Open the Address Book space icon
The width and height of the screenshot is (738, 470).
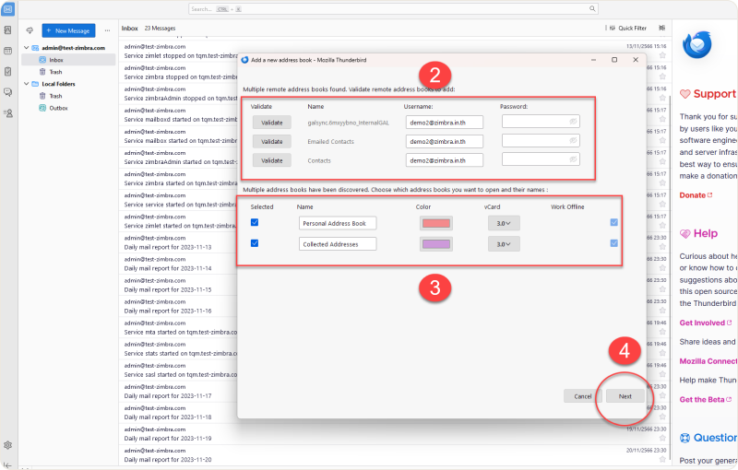pyautogui.click(x=8, y=30)
